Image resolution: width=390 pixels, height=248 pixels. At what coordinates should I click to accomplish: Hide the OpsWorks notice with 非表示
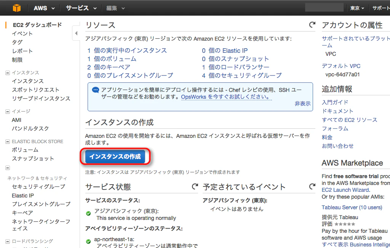tap(302, 104)
